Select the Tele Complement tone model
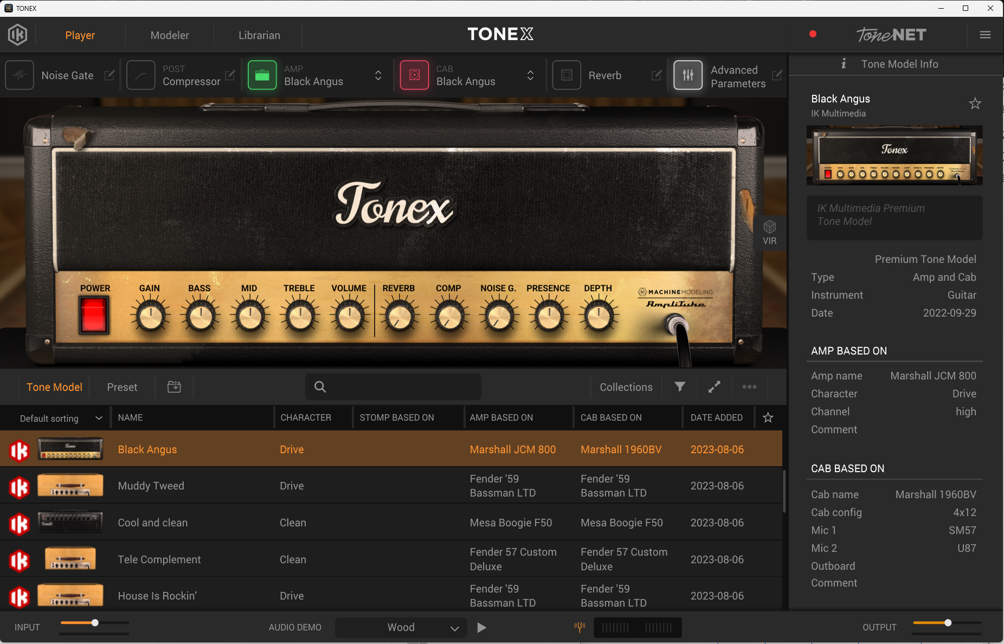The height and width of the screenshot is (644, 1004). pos(391,559)
